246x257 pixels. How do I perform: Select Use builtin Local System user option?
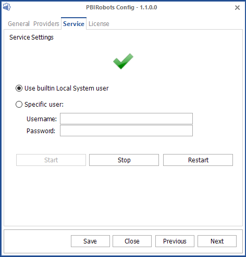62,88
